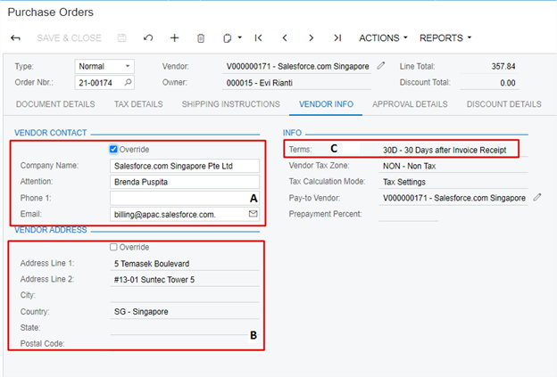Click the save disk icon
The height and width of the screenshot is (377, 557).
pos(121,38)
